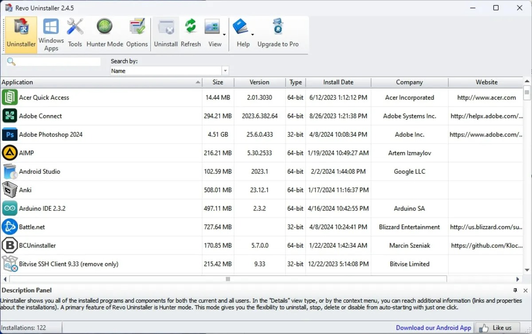
Task: Select the BCUninstaller entry name
Action: tap(37, 246)
